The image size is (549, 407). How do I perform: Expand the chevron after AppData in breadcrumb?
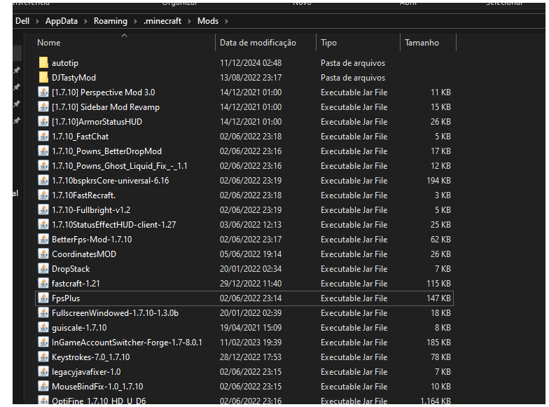[x=85, y=21]
